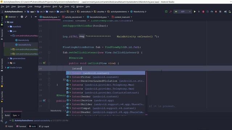Open the Analyze menu
The width and height of the screenshot is (232, 130).
[x=38, y=6]
